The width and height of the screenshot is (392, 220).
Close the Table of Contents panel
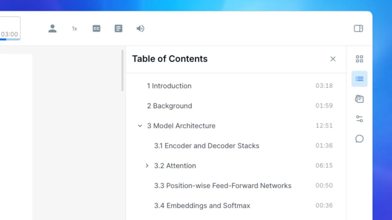333,59
